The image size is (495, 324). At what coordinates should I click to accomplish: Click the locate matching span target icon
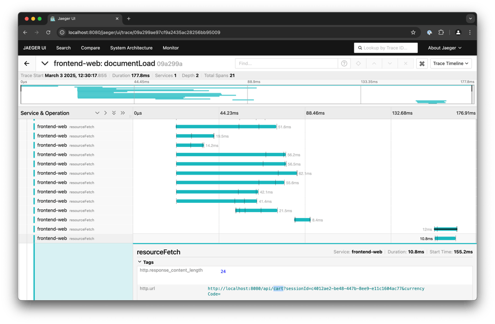[358, 63]
